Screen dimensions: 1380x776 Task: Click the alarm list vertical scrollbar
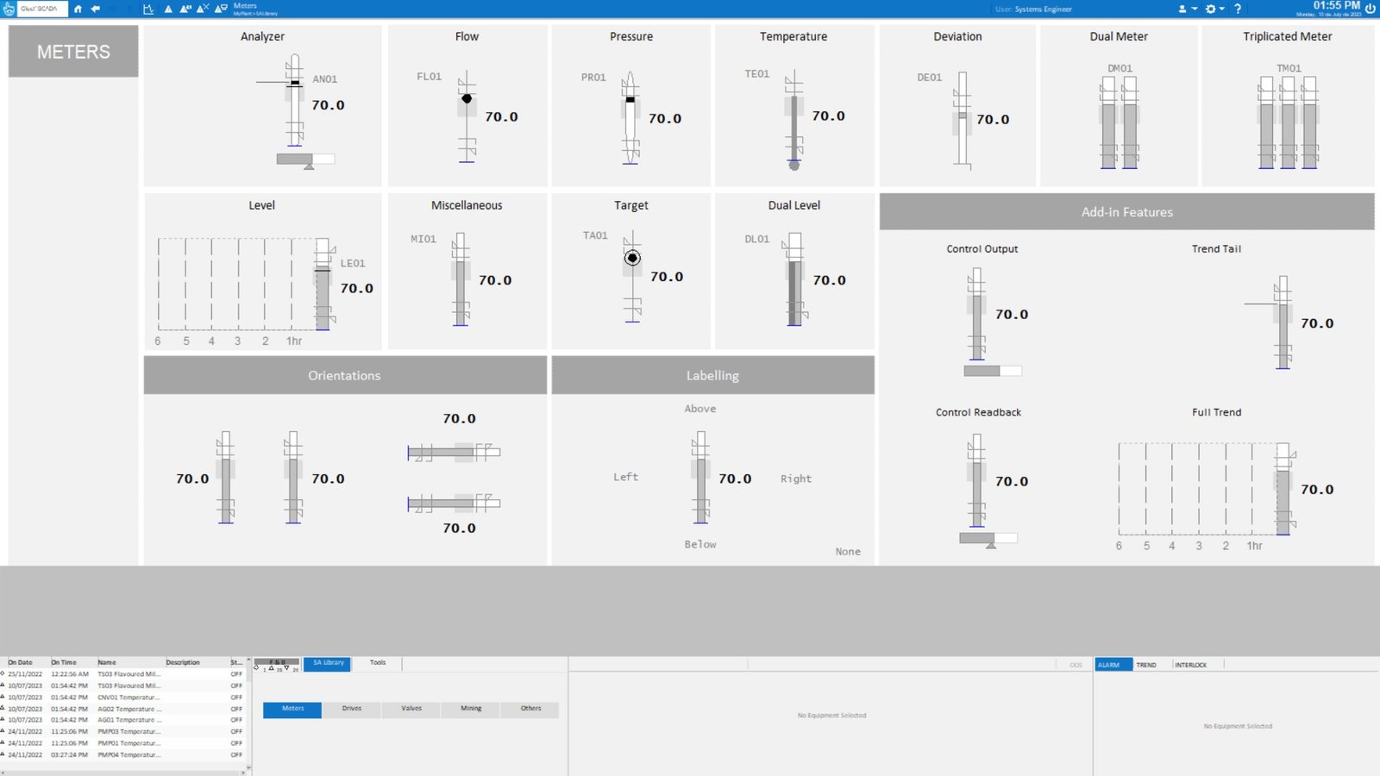(x=249, y=714)
